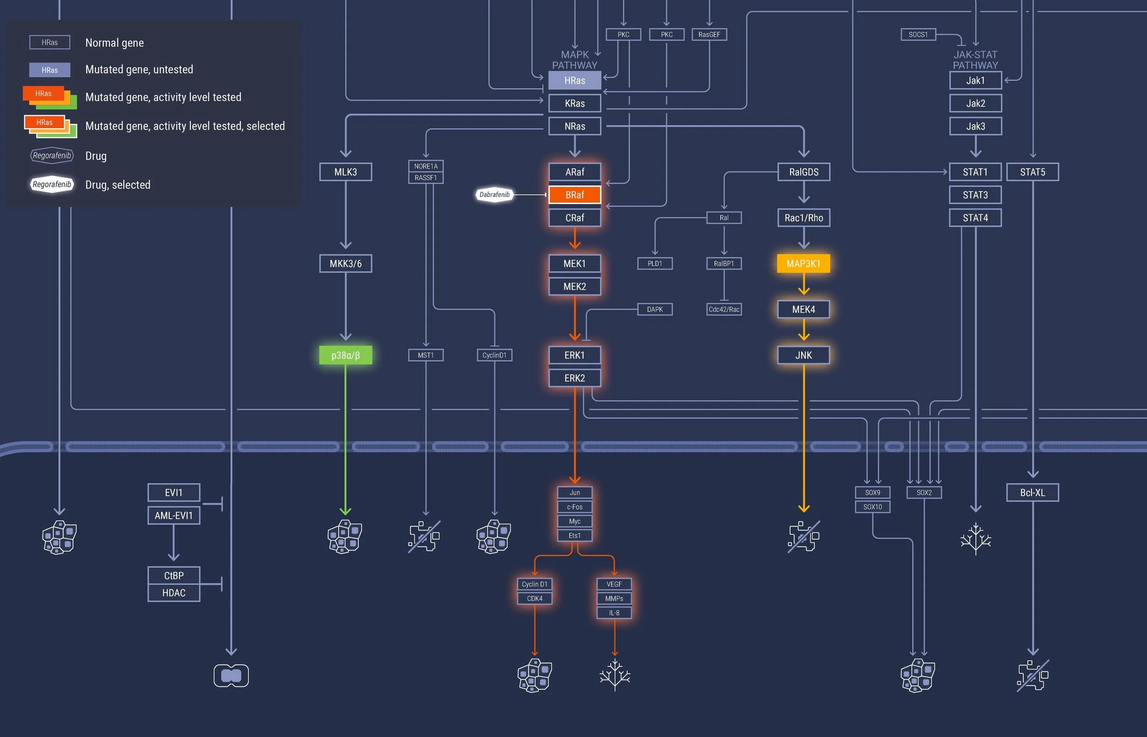Click the proliferation icon under p38α/β arrow
Image resolution: width=1147 pixels, height=737 pixels.
point(345,536)
